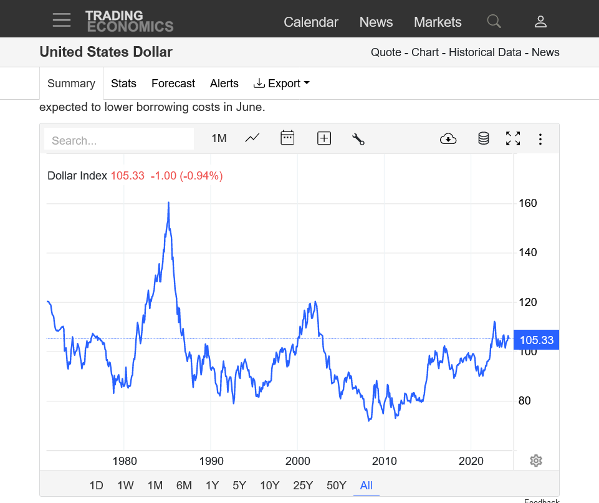Open the hamburger navigation menu
This screenshot has height=503, width=599.
pos(62,20)
